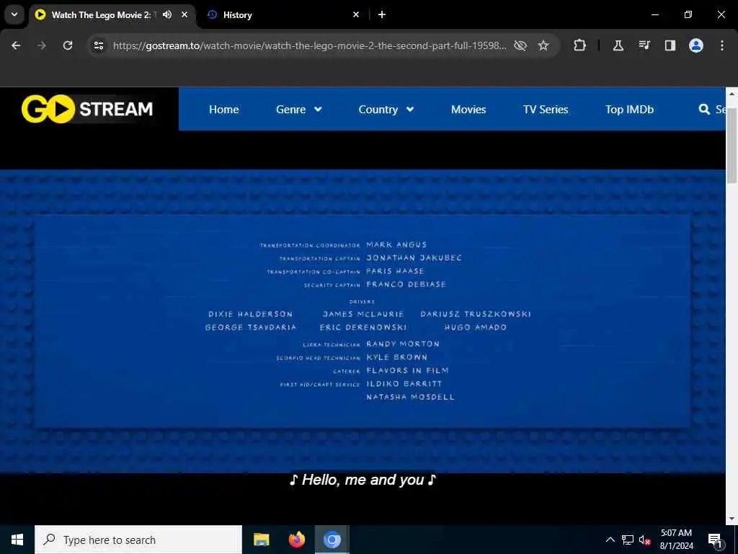738x554 pixels.
Task: Click the subtitle text Hello, me and you
Action: (363, 480)
